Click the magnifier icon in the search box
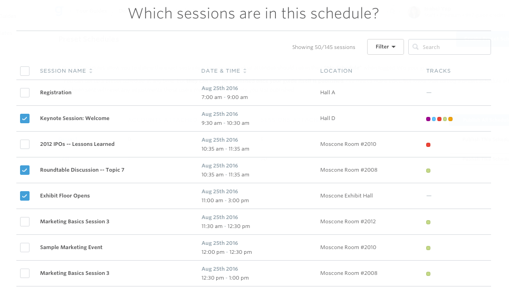 pos(415,47)
